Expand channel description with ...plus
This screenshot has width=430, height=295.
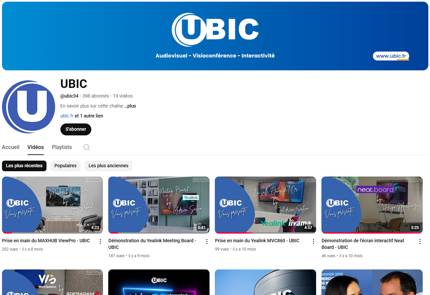pyautogui.click(x=130, y=106)
